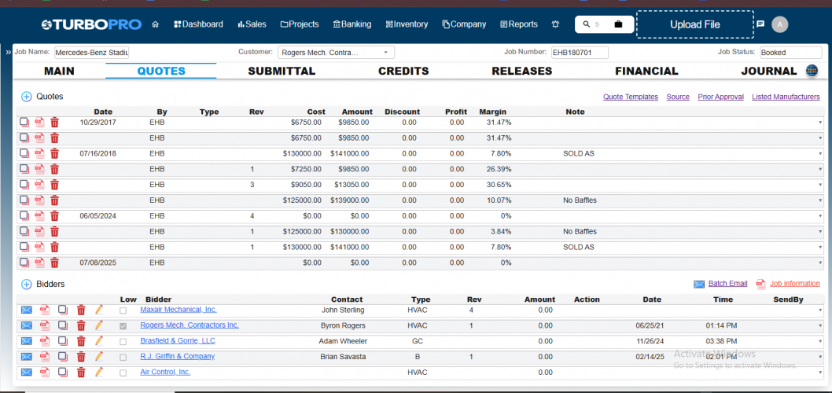The image size is (832, 393).
Task: Add a new quote with plus icon
Action: pos(27,97)
